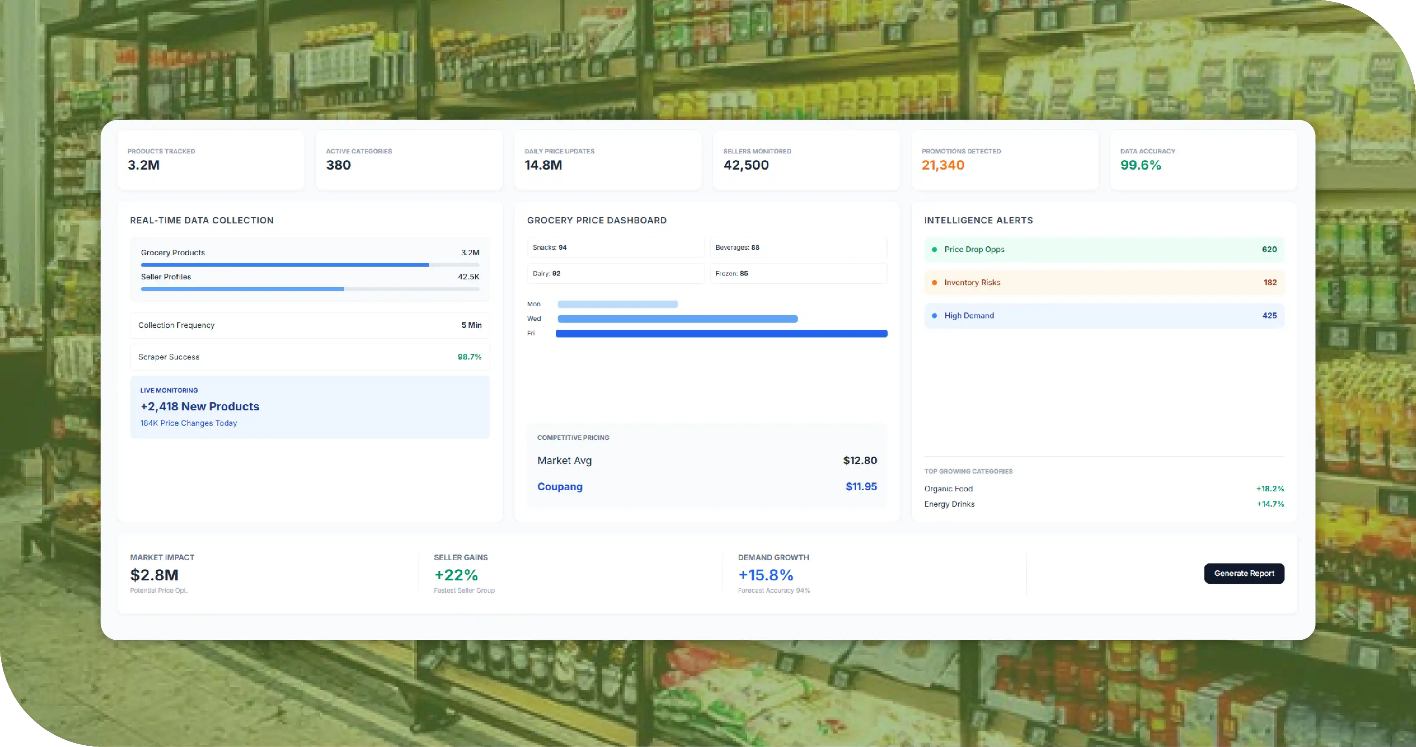Open the Products Tracked stat card
The image size is (1416, 747).
210,160
